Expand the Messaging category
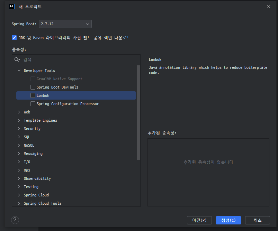 click(19, 154)
